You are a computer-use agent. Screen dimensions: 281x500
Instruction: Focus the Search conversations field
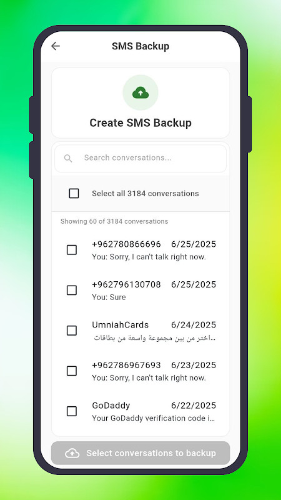[x=140, y=158]
